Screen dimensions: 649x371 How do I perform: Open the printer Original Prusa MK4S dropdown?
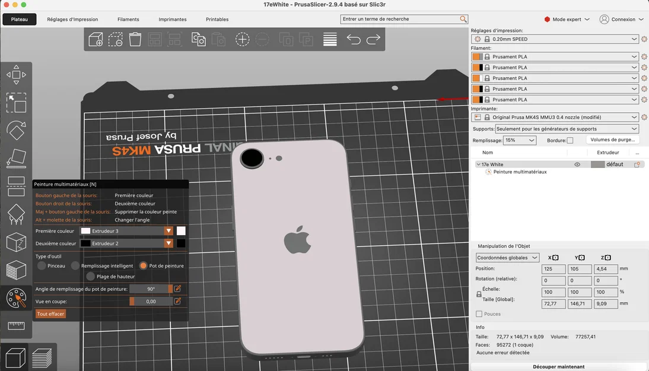pyautogui.click(x=555, y=117)
